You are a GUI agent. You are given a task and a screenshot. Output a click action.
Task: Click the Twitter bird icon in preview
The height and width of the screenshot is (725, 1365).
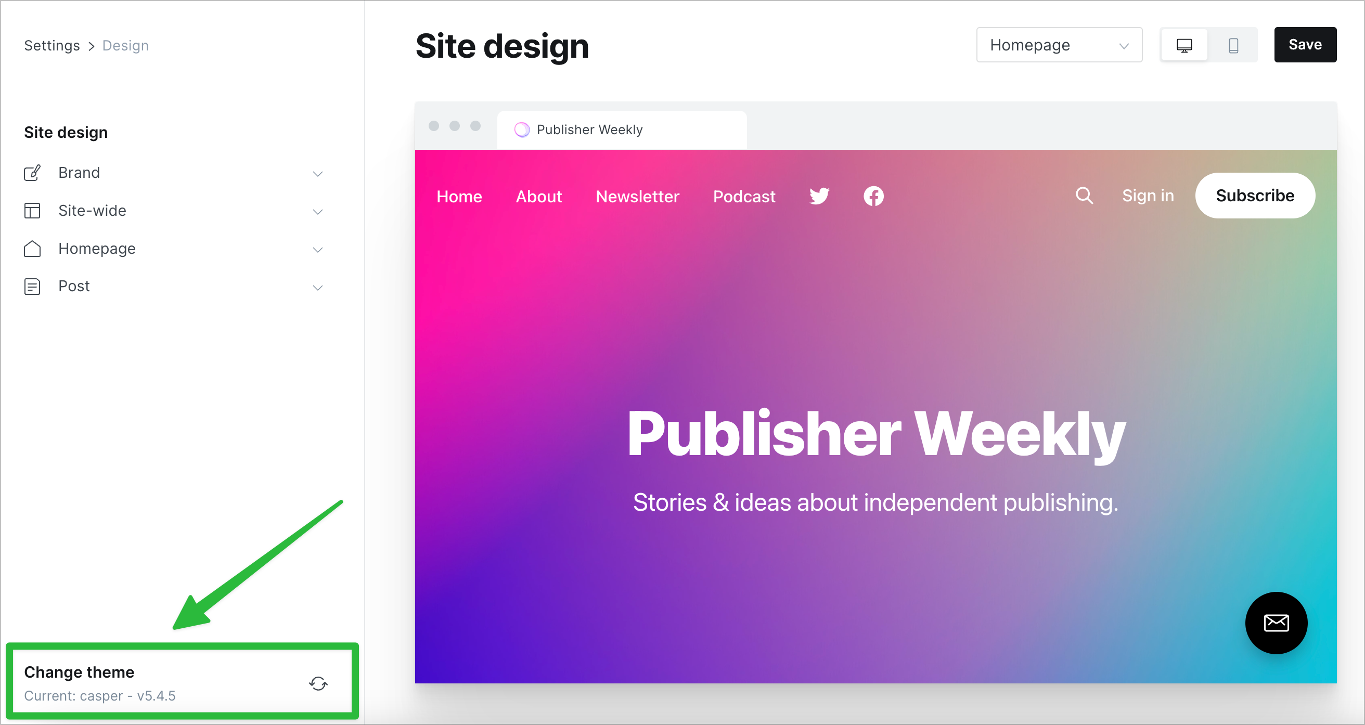819,196
